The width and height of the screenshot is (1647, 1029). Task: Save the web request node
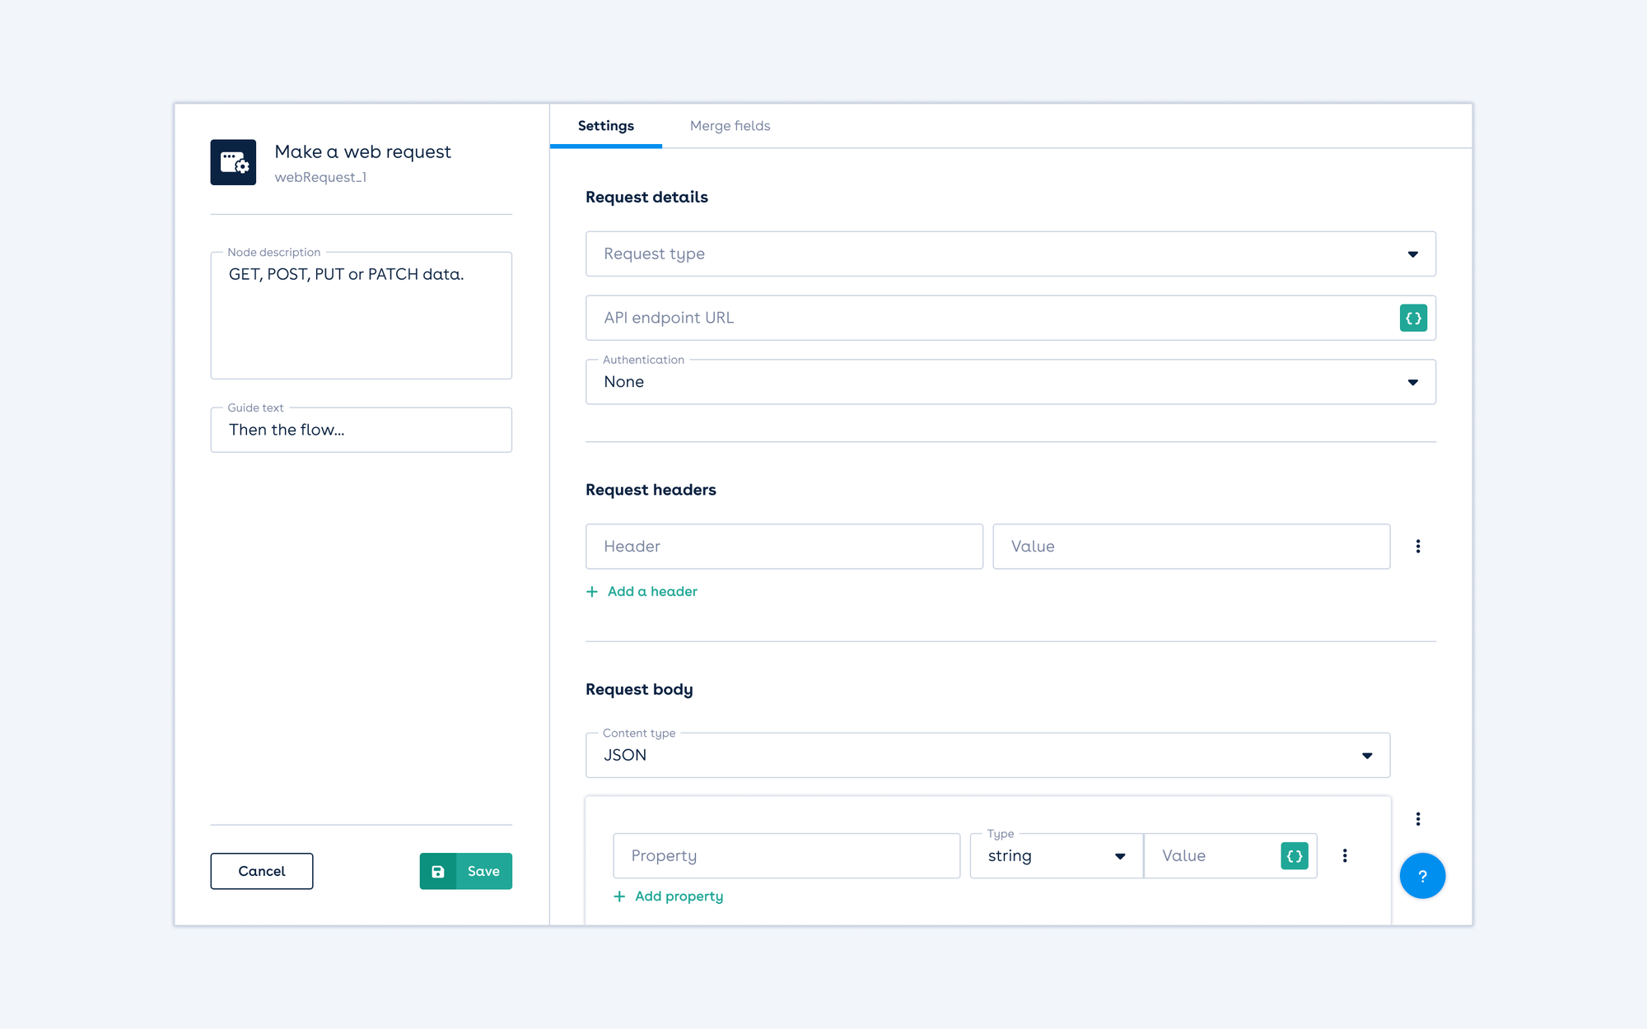tap(466, 871)
